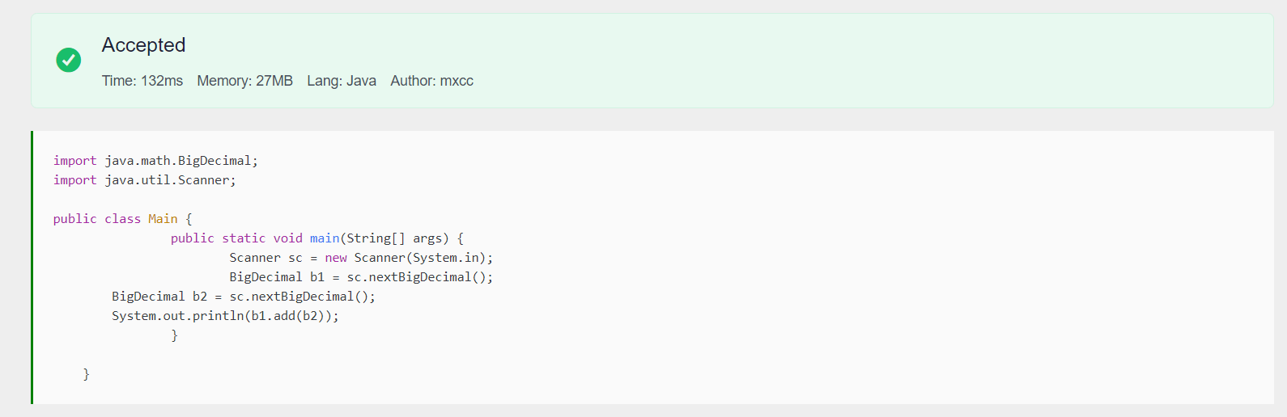The width and height of the screenshot is (1287, 417).
Task: Click the BigDecimal b1 declaration line
Action: 361,277
